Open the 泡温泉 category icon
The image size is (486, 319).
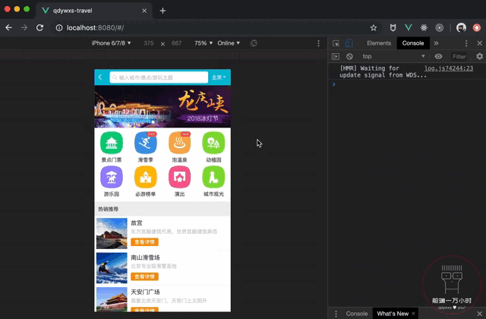[x=179, y=144]
